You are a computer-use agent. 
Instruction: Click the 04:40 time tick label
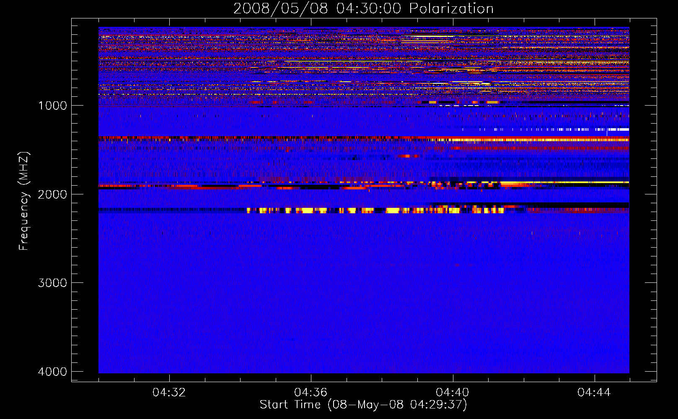452,393
